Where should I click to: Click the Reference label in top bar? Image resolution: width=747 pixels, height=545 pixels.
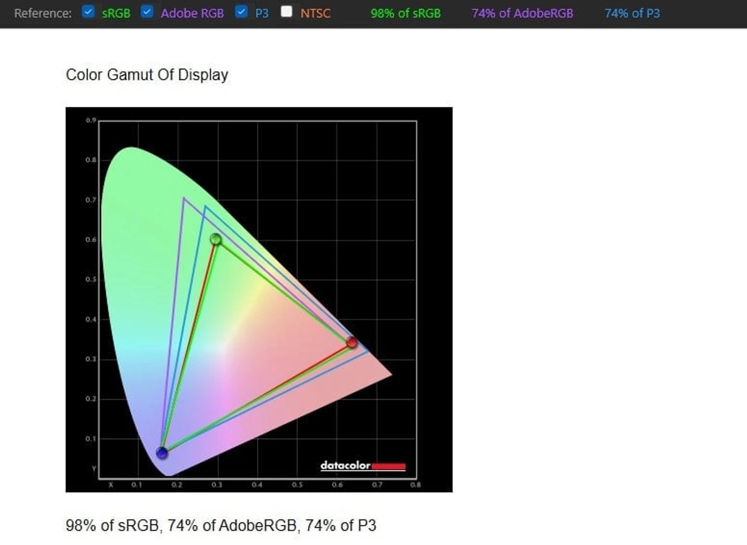43,13
